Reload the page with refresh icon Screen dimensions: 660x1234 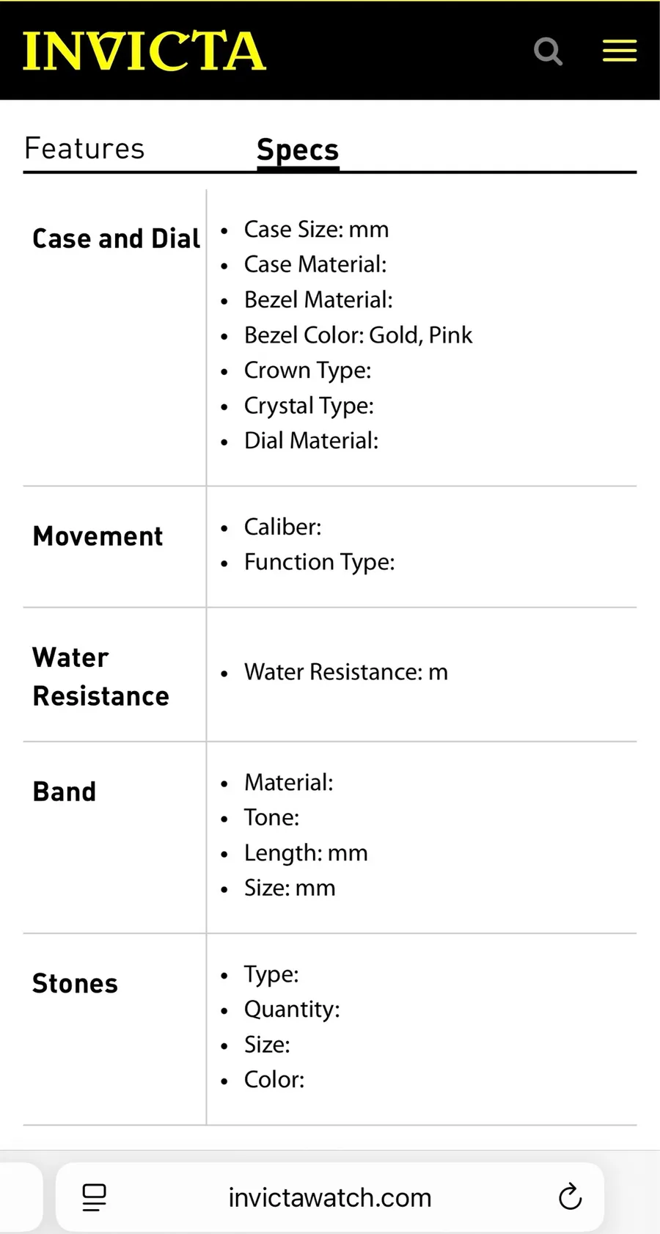coord(570,1197)
